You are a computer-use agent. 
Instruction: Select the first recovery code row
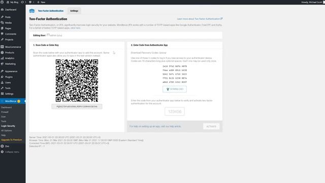175,66
